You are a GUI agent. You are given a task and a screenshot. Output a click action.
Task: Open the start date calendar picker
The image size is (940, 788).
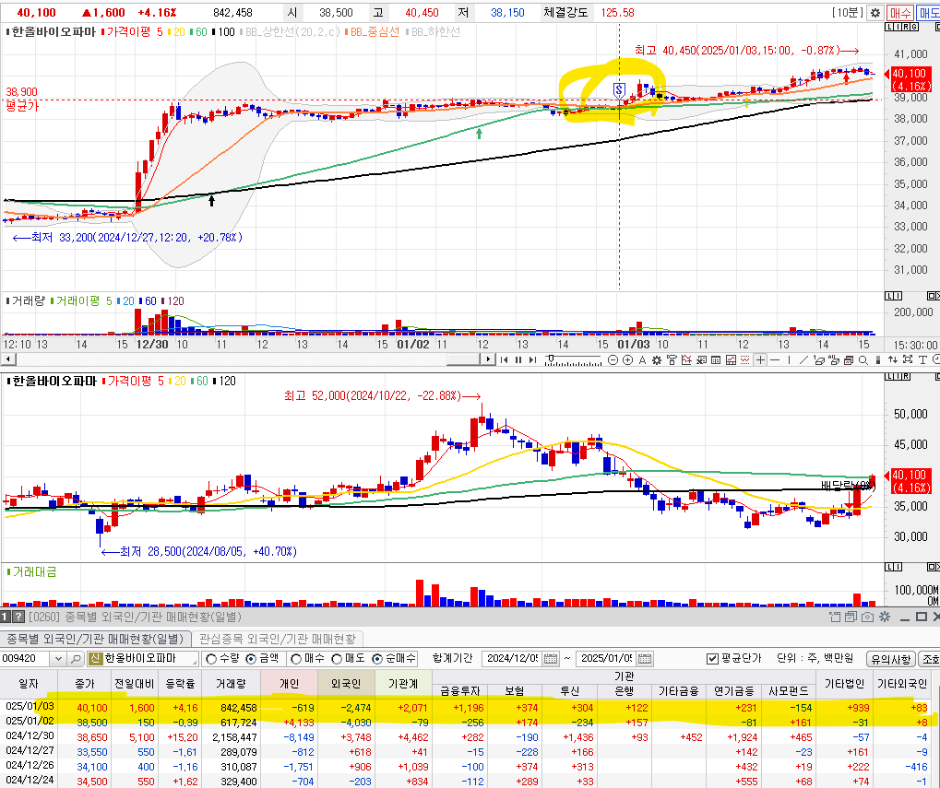[551, 659]
